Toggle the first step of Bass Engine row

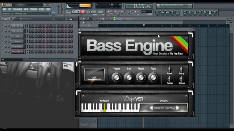pos(30,52)
